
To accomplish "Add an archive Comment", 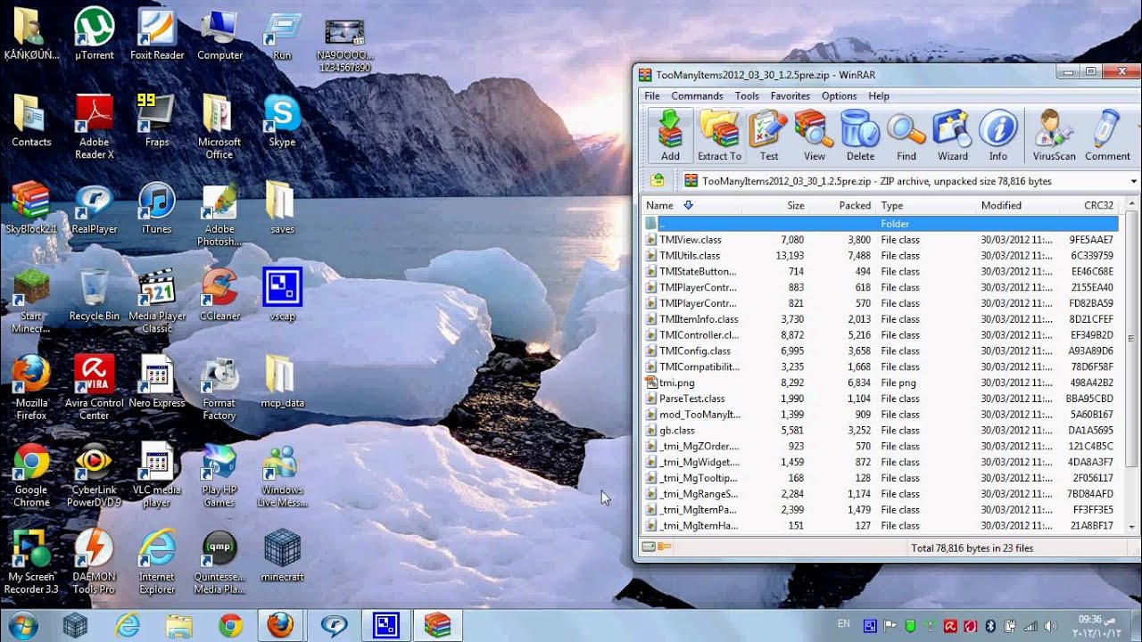I will [1107, 136].
